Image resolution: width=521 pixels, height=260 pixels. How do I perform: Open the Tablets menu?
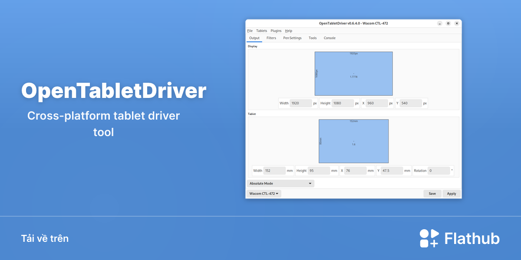coord(261,31)
